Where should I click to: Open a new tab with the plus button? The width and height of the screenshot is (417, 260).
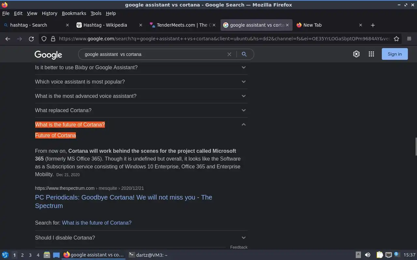(373, 25)
